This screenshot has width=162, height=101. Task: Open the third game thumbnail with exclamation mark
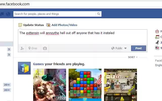click(x=120, y=85)
